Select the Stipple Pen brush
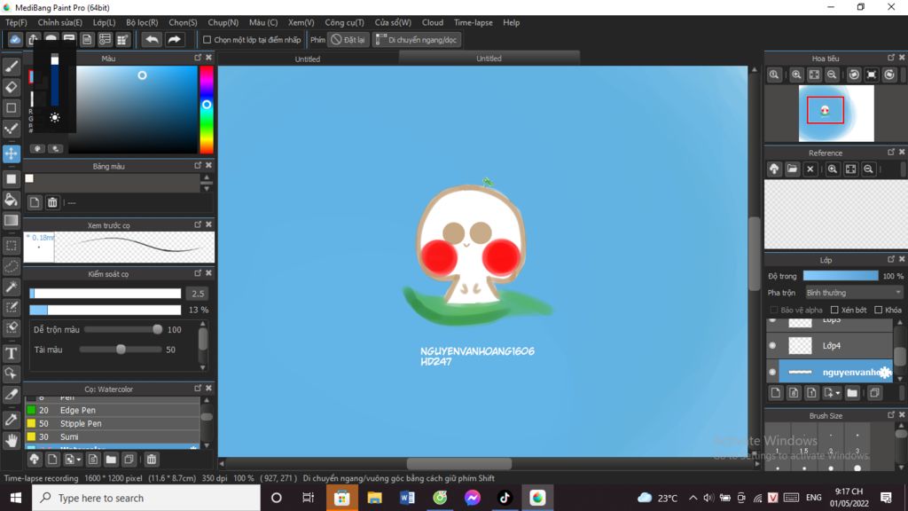Viewport: 908px width, 511px height. [x=113, y=423]
